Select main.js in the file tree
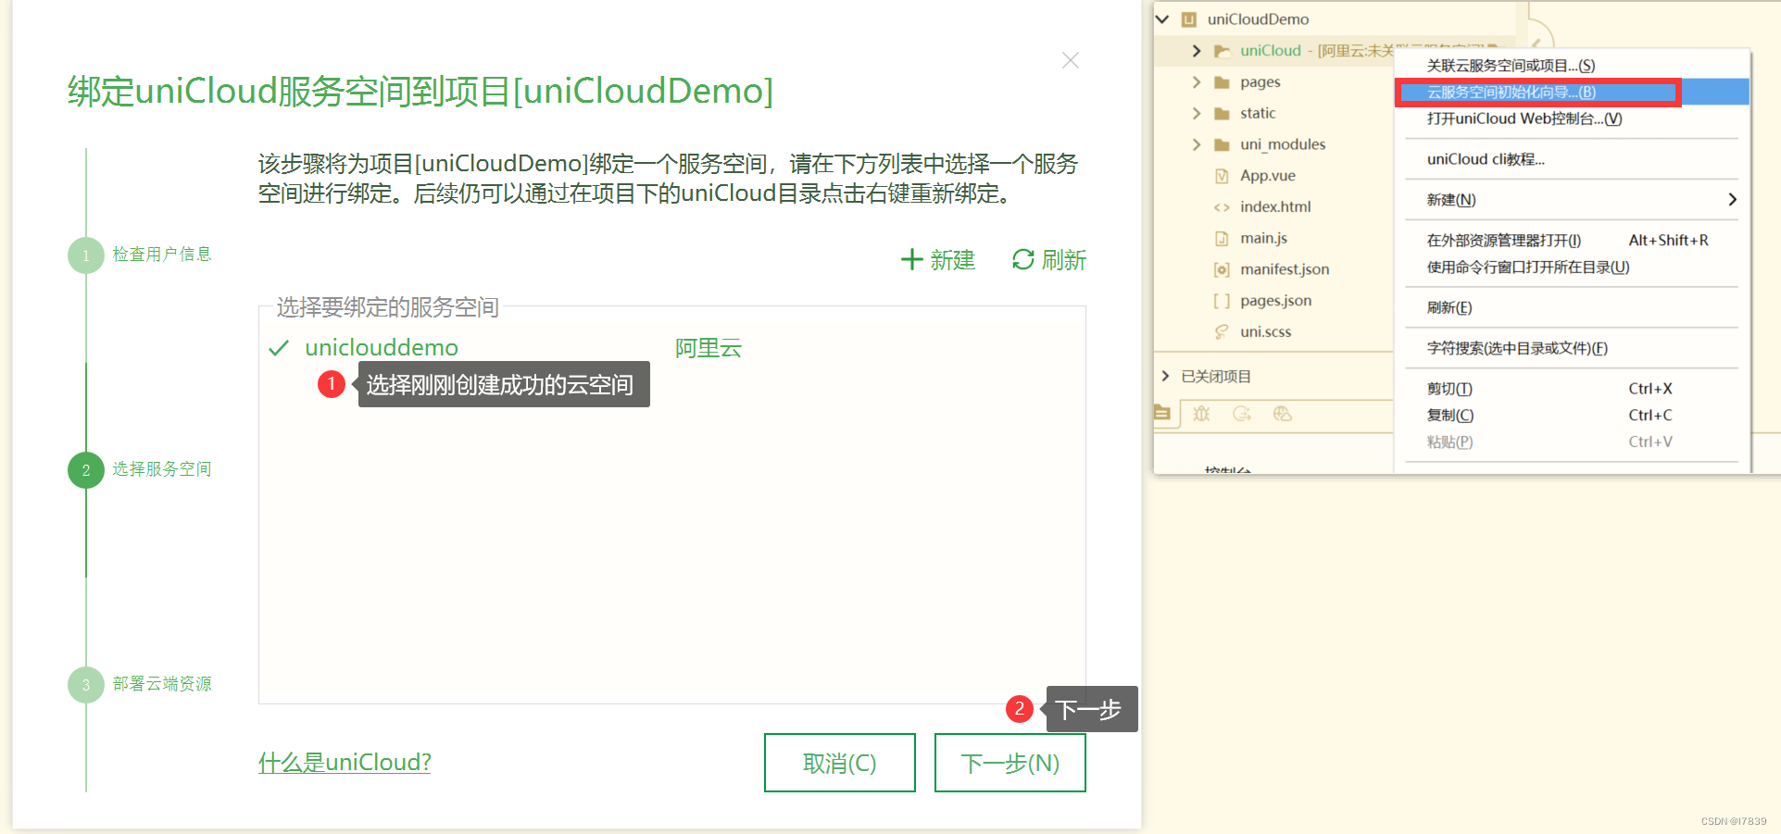This screenshot has width=1781, height=834. 1263,237
